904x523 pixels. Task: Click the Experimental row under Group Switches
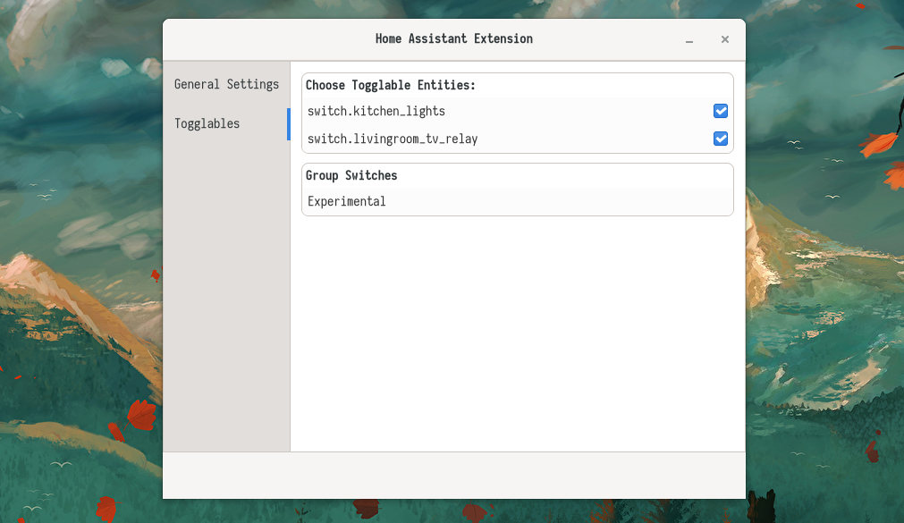517,201
